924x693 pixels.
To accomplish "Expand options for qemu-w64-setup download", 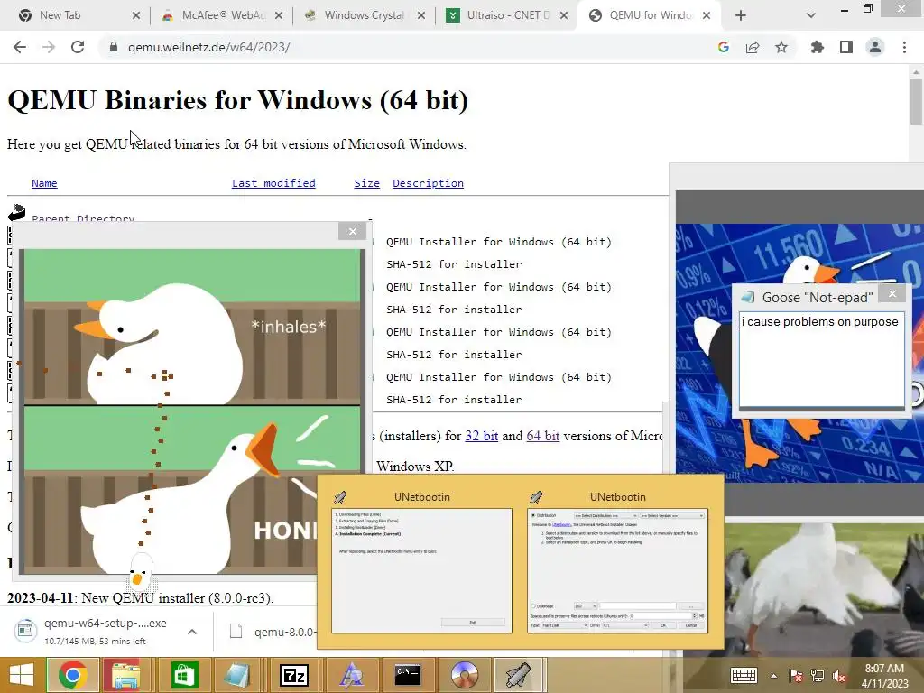I will click(x=192, y=632).
